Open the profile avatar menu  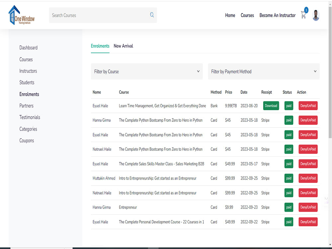coord(315,15)
